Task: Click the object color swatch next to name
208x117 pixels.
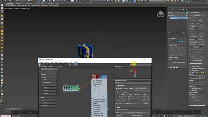Action: pyautogui.click(x=186, y=13)
